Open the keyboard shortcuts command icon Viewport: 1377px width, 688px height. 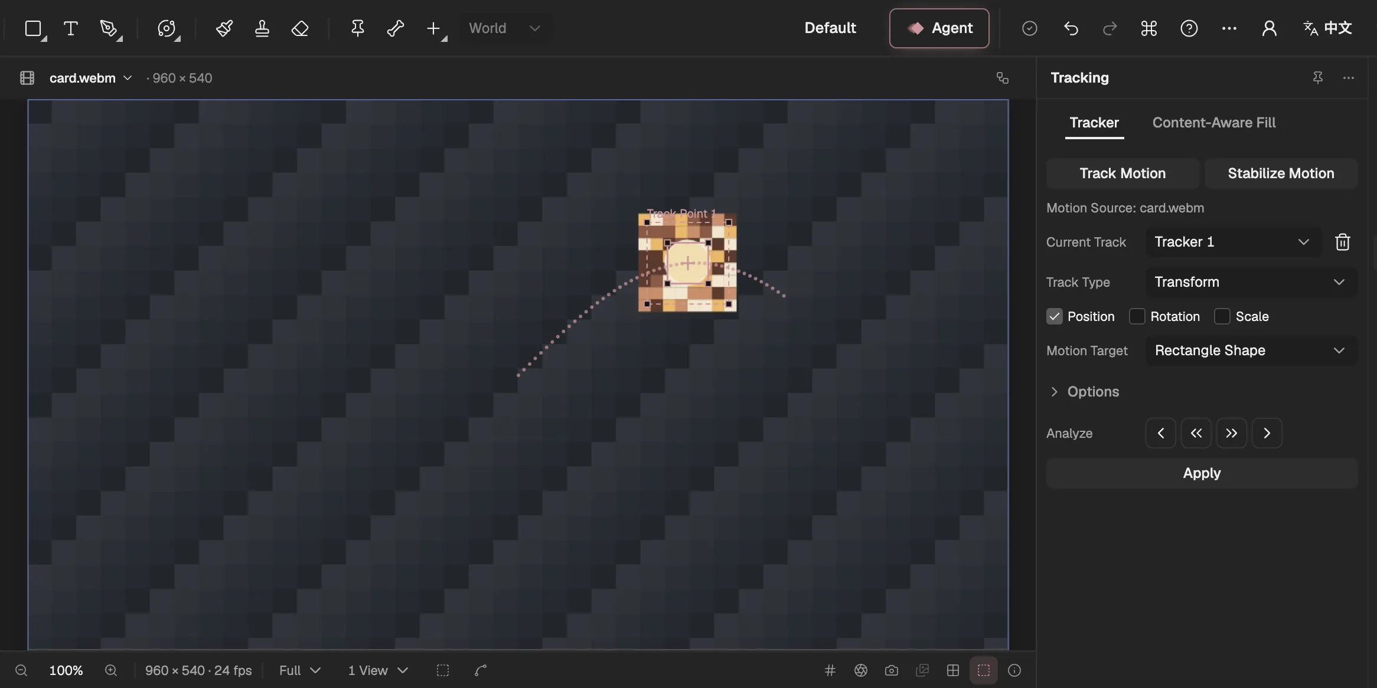coord(1149,28)
